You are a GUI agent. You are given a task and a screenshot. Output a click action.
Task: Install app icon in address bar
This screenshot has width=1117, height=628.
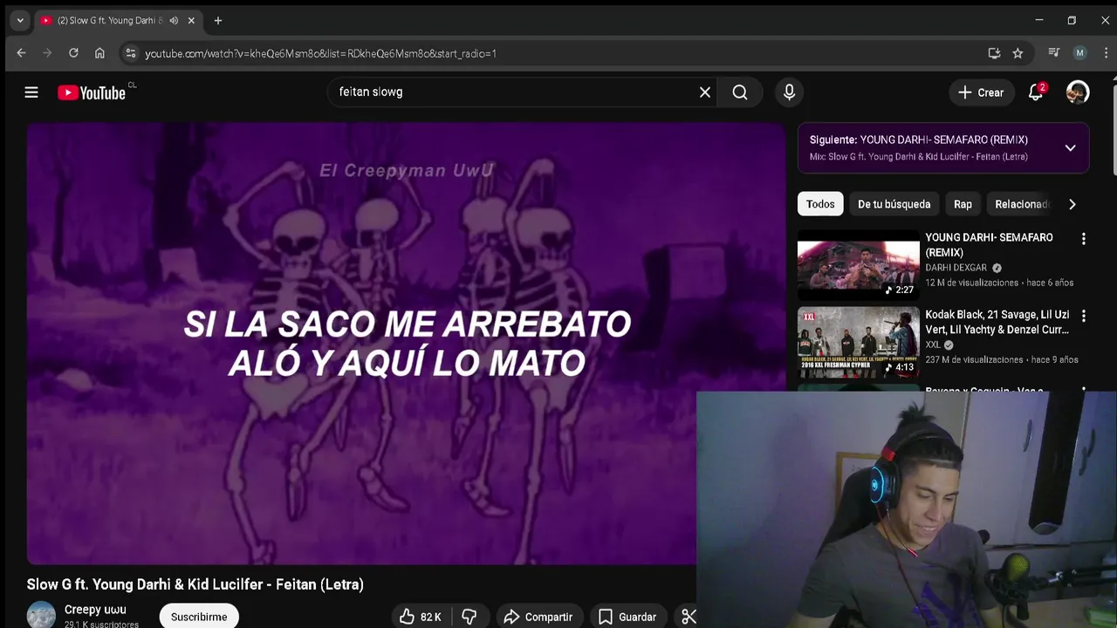click(x=994, y=53)
